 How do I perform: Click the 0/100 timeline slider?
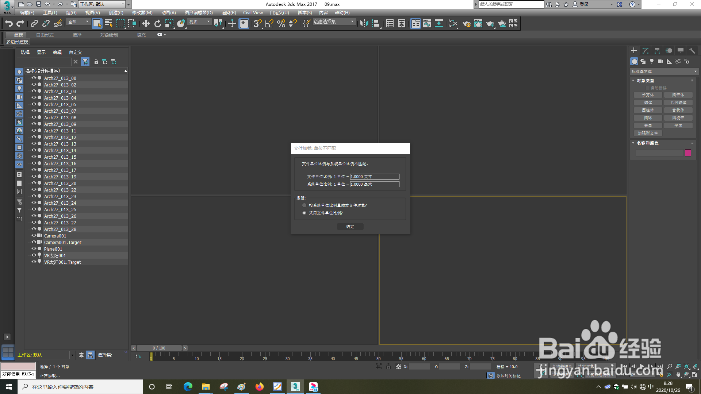click(159, 348)
